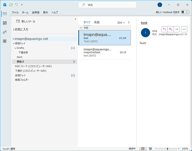Open the ファイル menu
The height and width of the screenshot is (151, 192).
click(x=15, y=12)
